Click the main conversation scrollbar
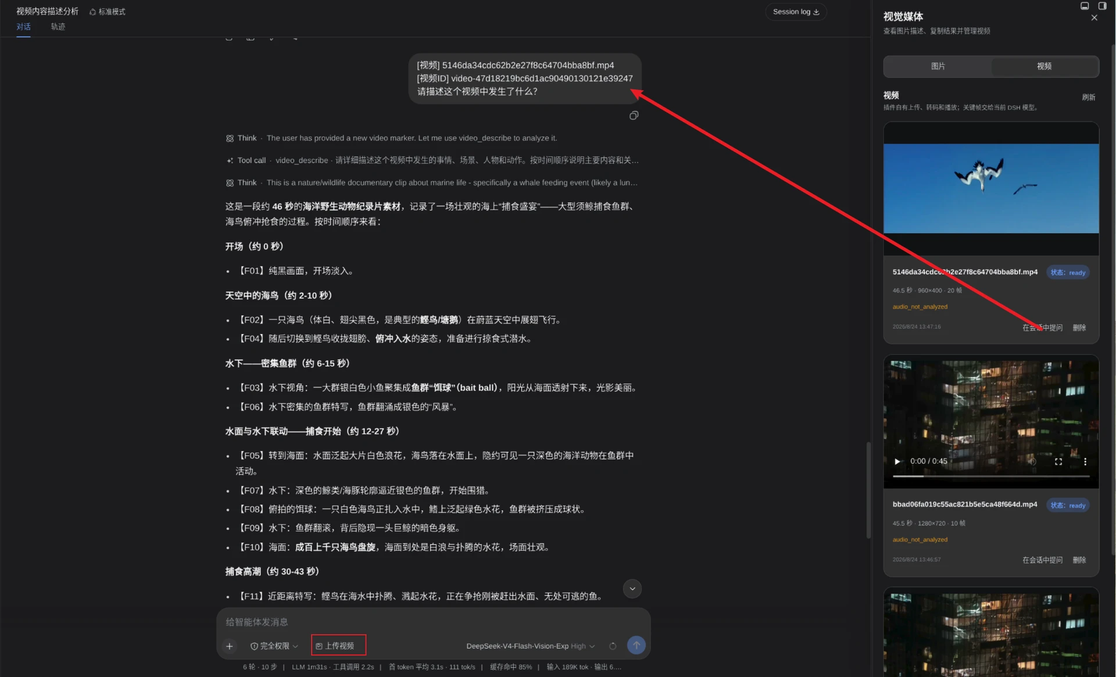The width and height of the screenshot is (1116, 677). click(x=868, y=490)
